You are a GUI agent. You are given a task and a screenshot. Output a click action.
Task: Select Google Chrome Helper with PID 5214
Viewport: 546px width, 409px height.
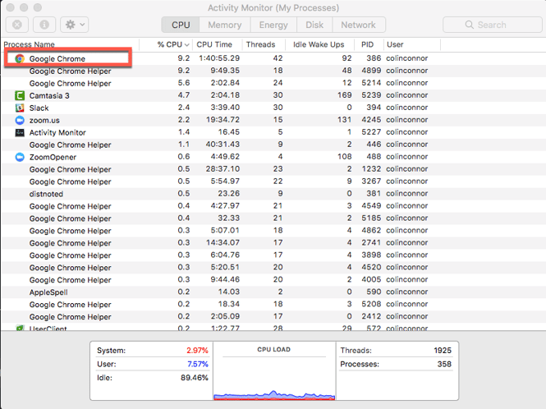273,83
